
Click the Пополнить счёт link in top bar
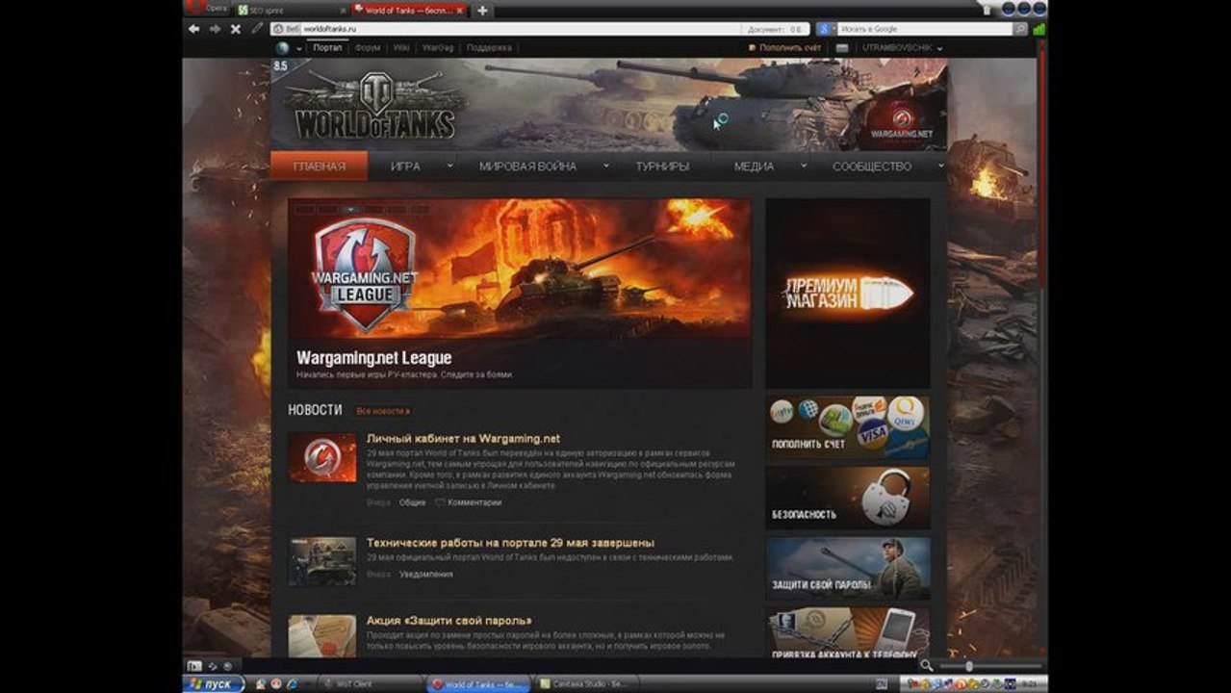click(x=784, y=47)
